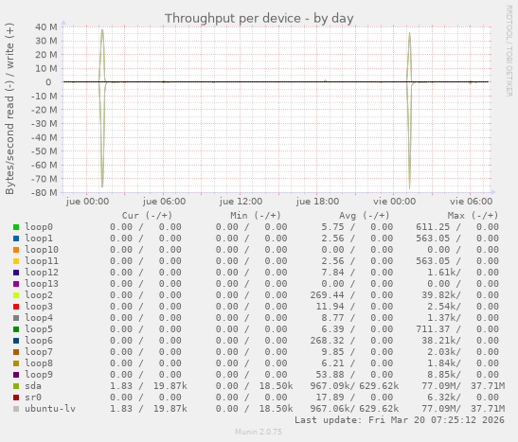Viewport: 518px width, 442px height.
Task: Click the loop0 max value 611.25
Action: coord(433,227)
